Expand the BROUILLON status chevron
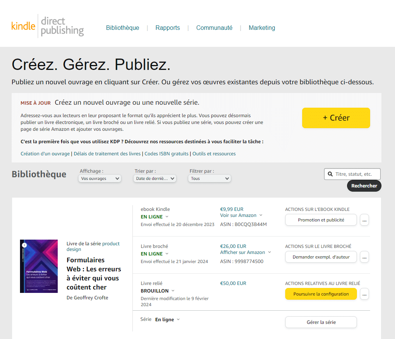Screen dimensions: 395x339 [x=173, y=291]
